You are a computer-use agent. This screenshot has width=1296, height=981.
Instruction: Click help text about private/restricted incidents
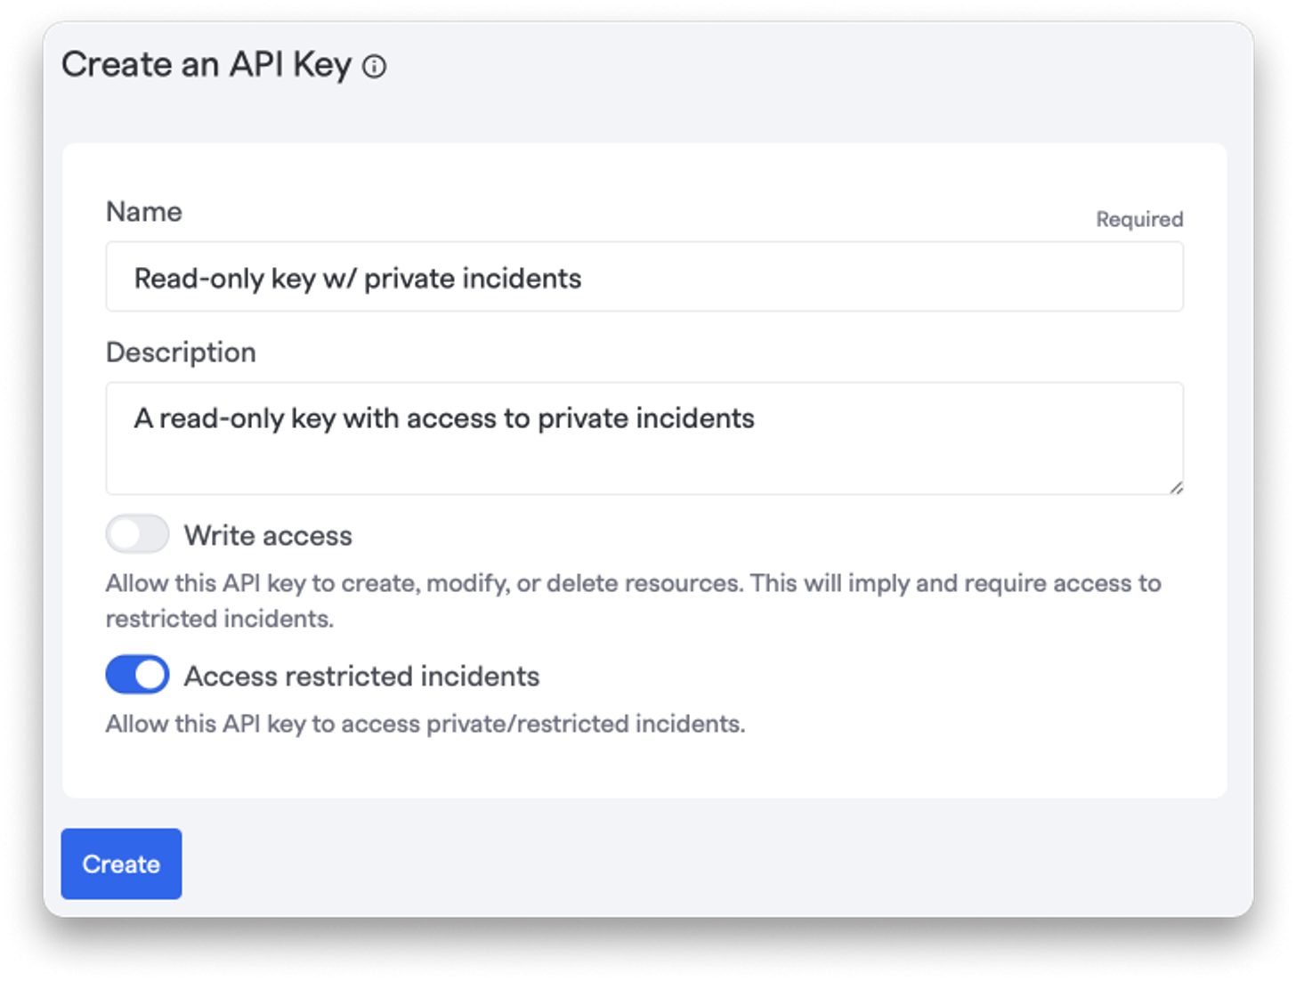[x=425, y=724]
